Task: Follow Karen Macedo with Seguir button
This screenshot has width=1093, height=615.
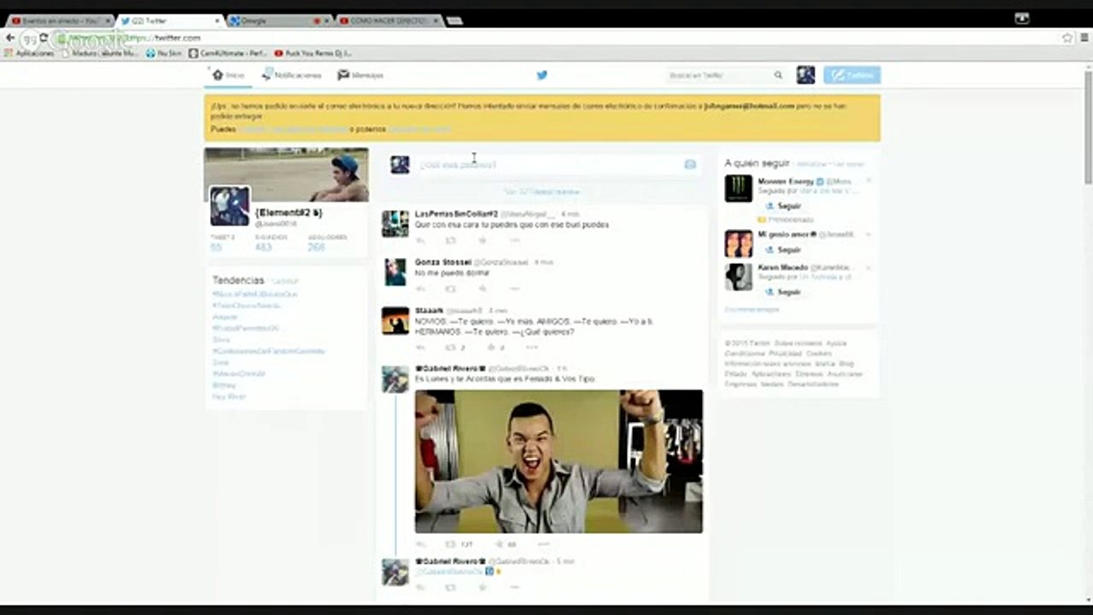Action: pos(783,292)
